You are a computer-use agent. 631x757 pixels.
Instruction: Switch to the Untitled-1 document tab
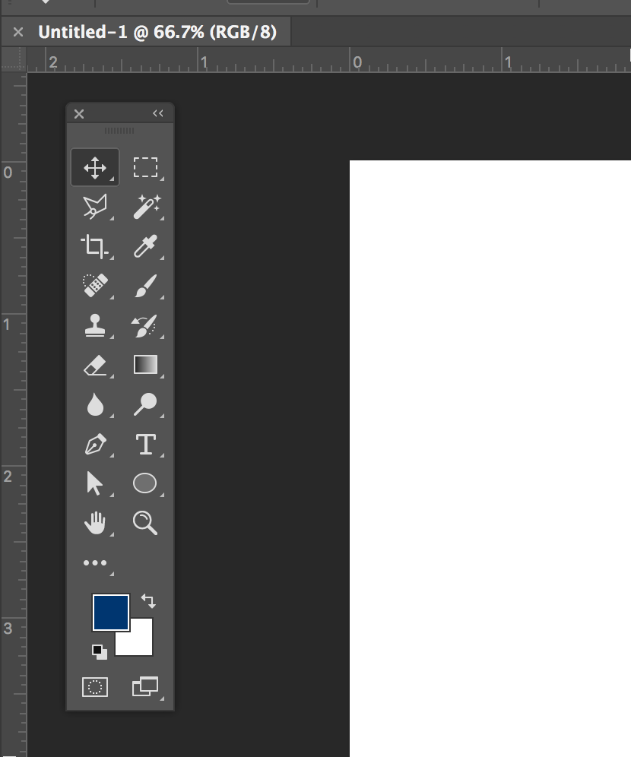tap(157, 33)
